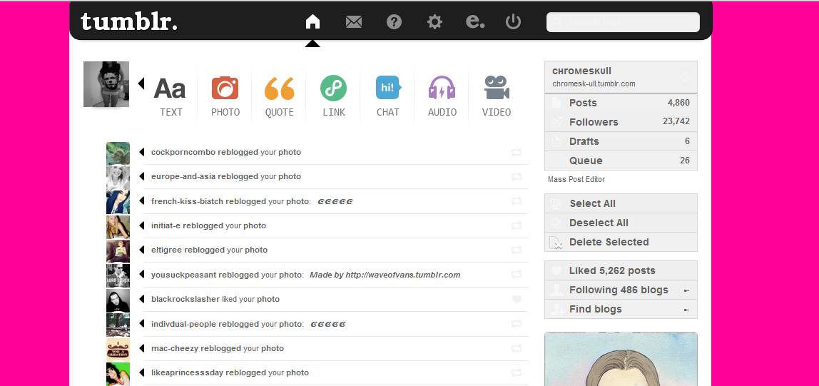Click reblog icon on yousuckpeasant row
The image size is (819, 386).
click(517, 275)
